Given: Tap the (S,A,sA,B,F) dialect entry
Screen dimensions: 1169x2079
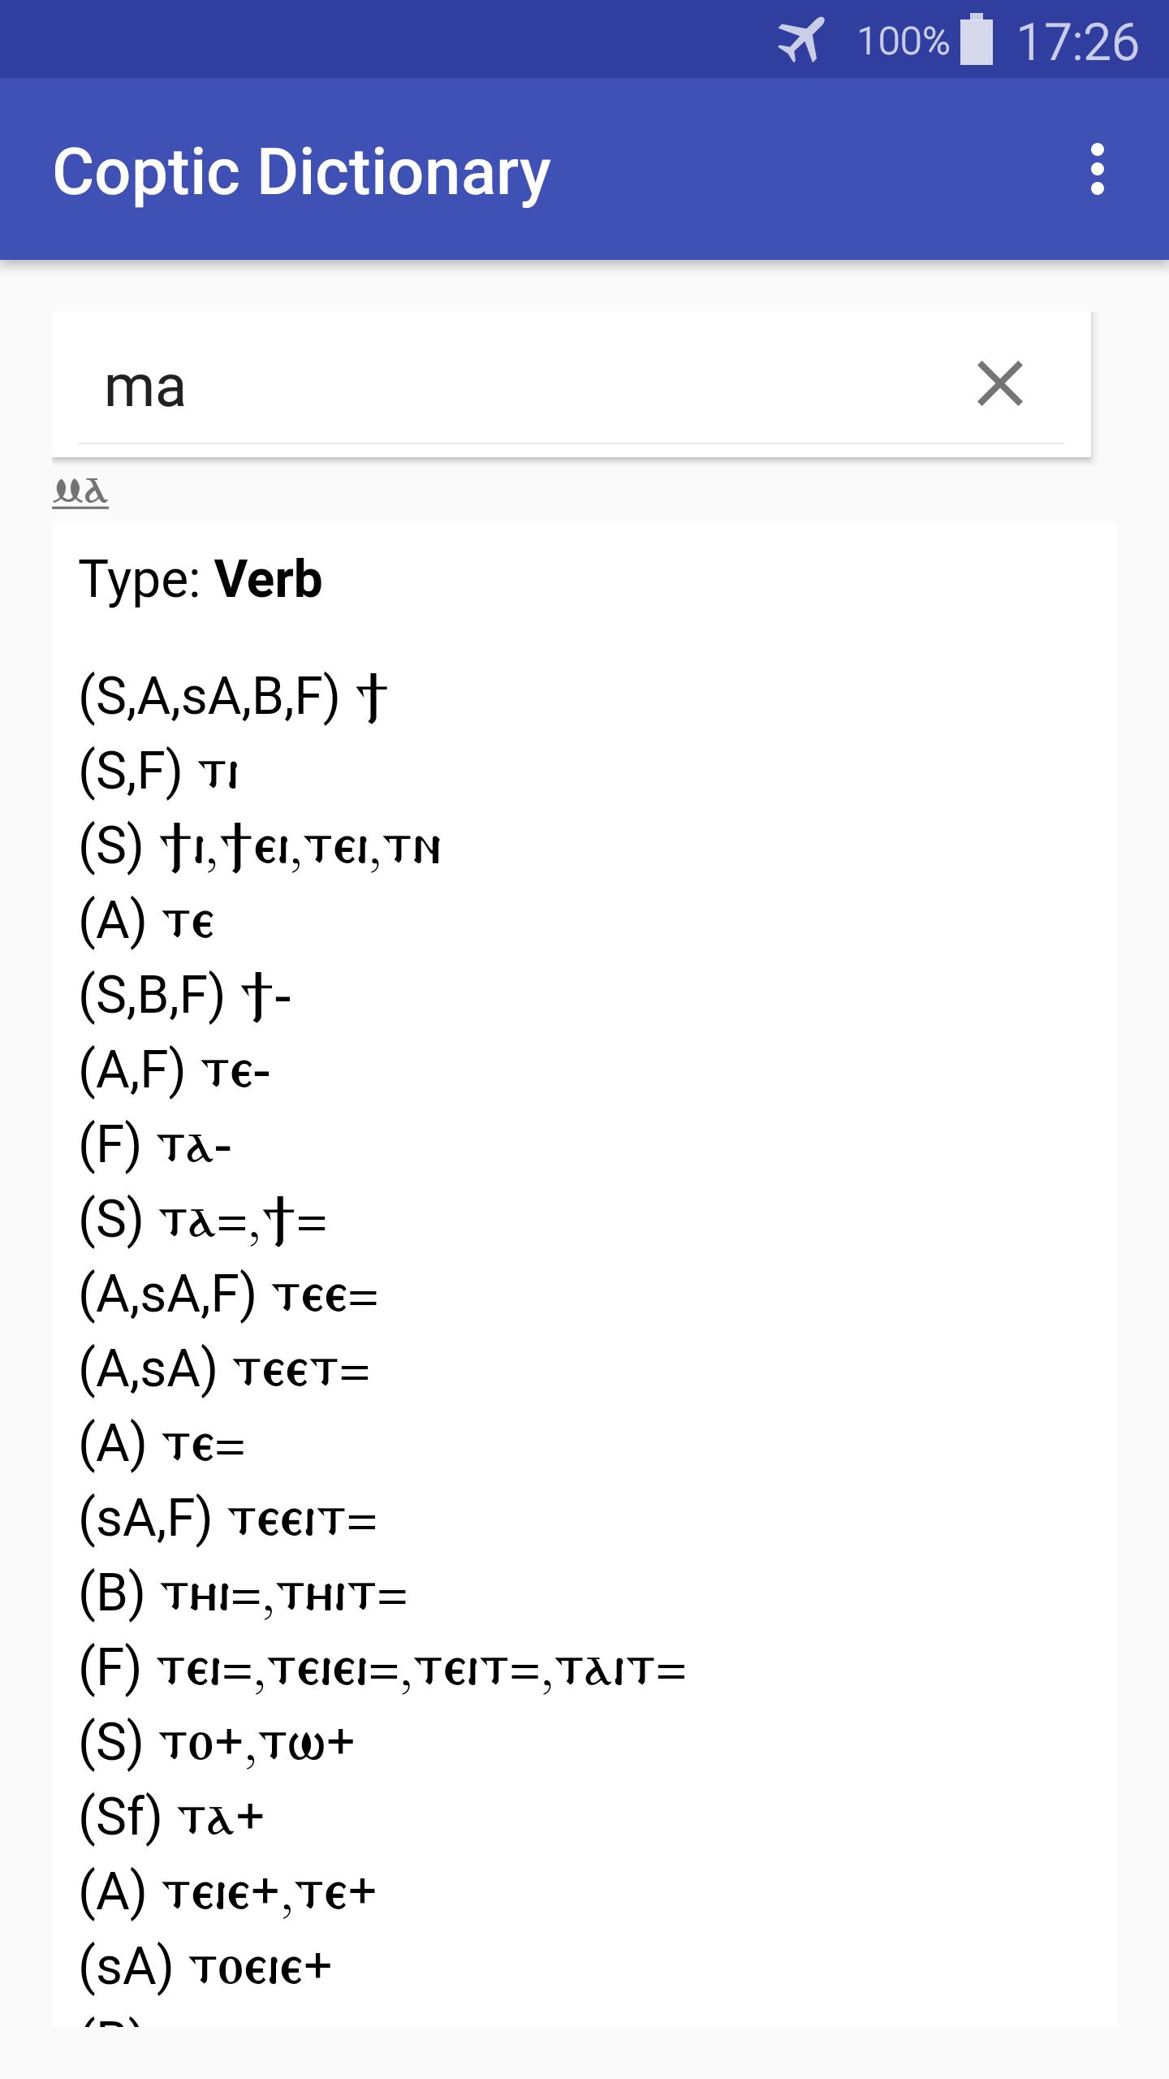Looking at the screenshot, I should (x=234, y=698).
